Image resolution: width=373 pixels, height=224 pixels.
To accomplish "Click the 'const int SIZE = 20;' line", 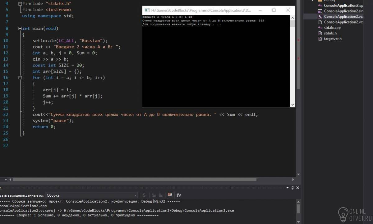I will pyautogui.click(x=58, y=65).
